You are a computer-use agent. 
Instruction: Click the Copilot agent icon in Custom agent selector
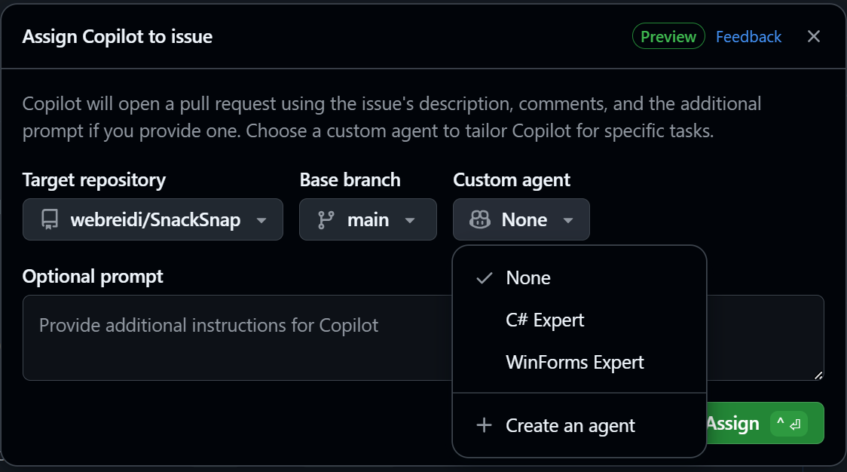(478, 219)
